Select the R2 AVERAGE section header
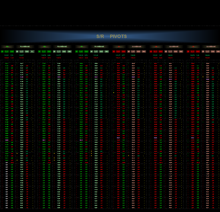The height and width of the screenshot is (212, 220). [x=62, y=46]
